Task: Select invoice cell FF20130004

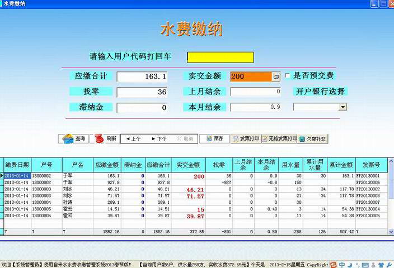Action: click(372, 209)
